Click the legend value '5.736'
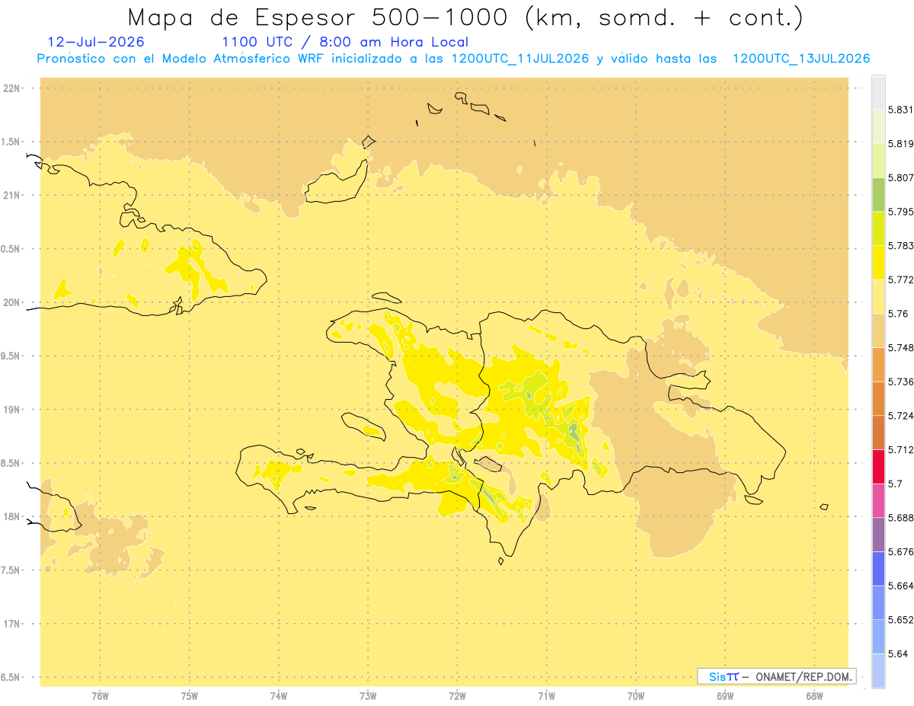This screenshot has width=914, height=706. click(x=901, y=382)
